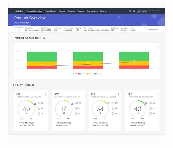This screenshot has width=173, height=148.
Task: Open the Question filter NPS
Action: (x=79, y=29)
